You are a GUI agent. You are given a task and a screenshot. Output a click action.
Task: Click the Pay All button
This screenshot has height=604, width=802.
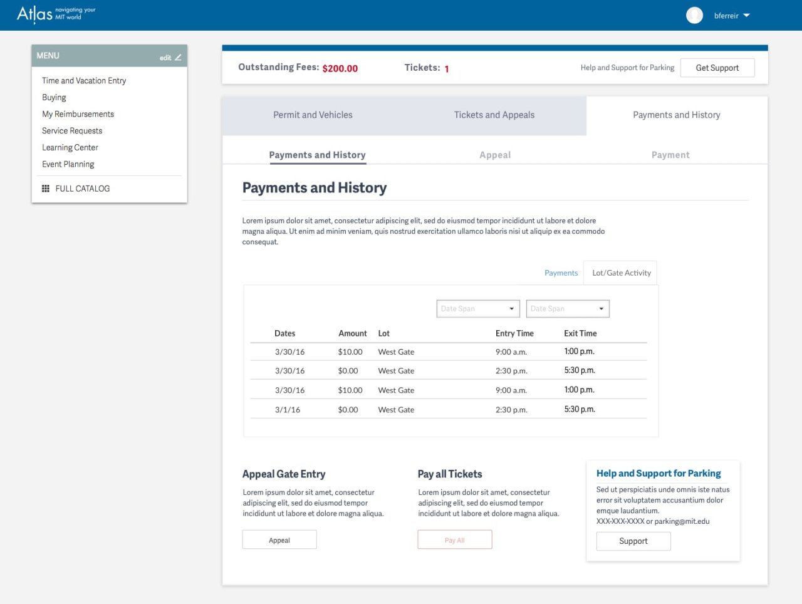tap(454, 540)
